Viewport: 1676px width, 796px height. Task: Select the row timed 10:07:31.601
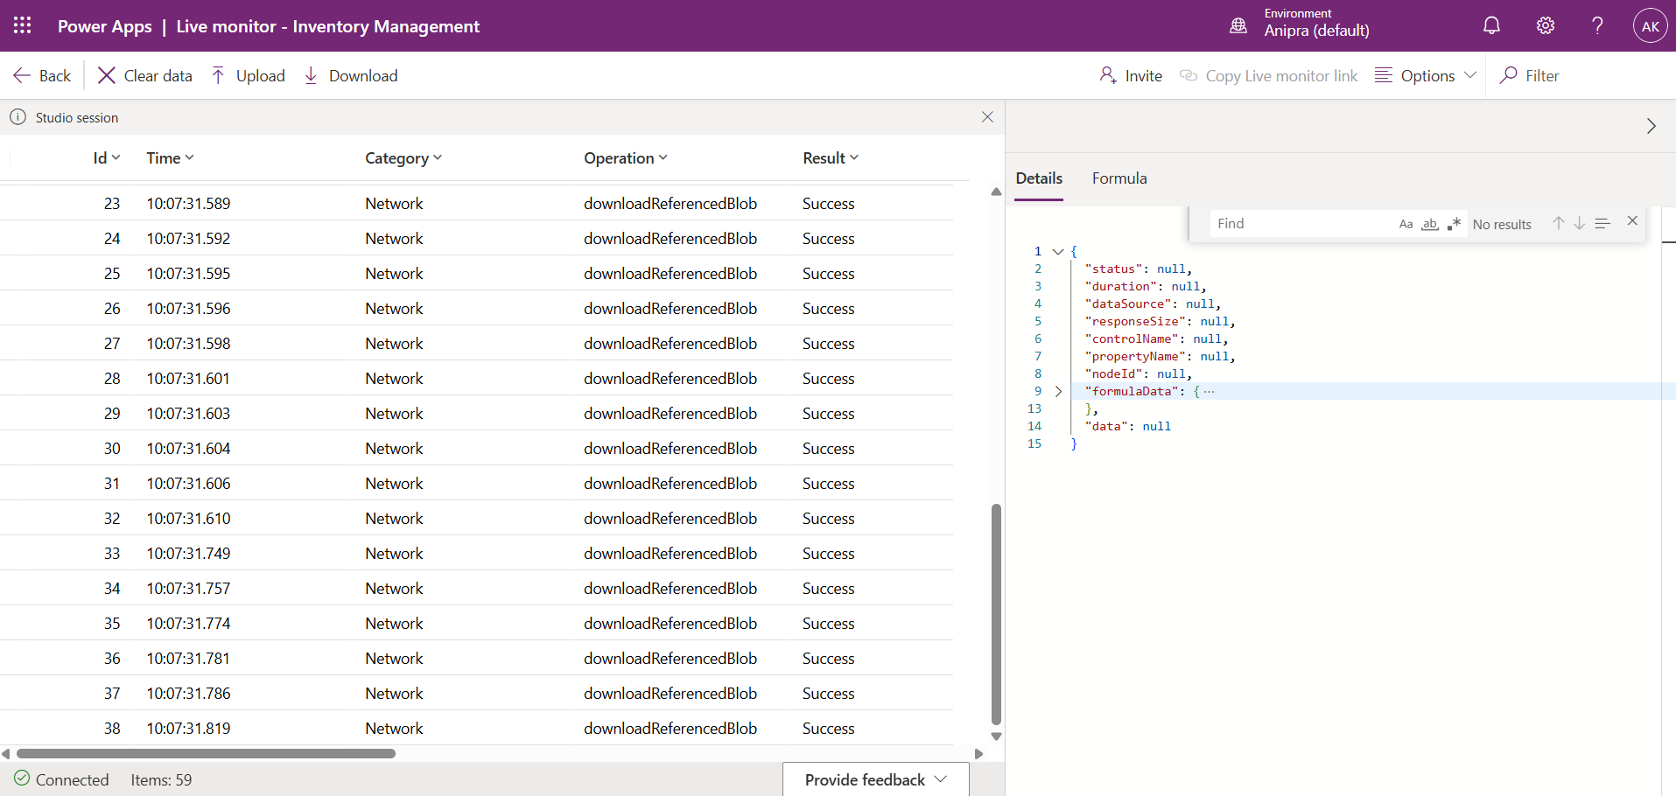click(476, 378)
